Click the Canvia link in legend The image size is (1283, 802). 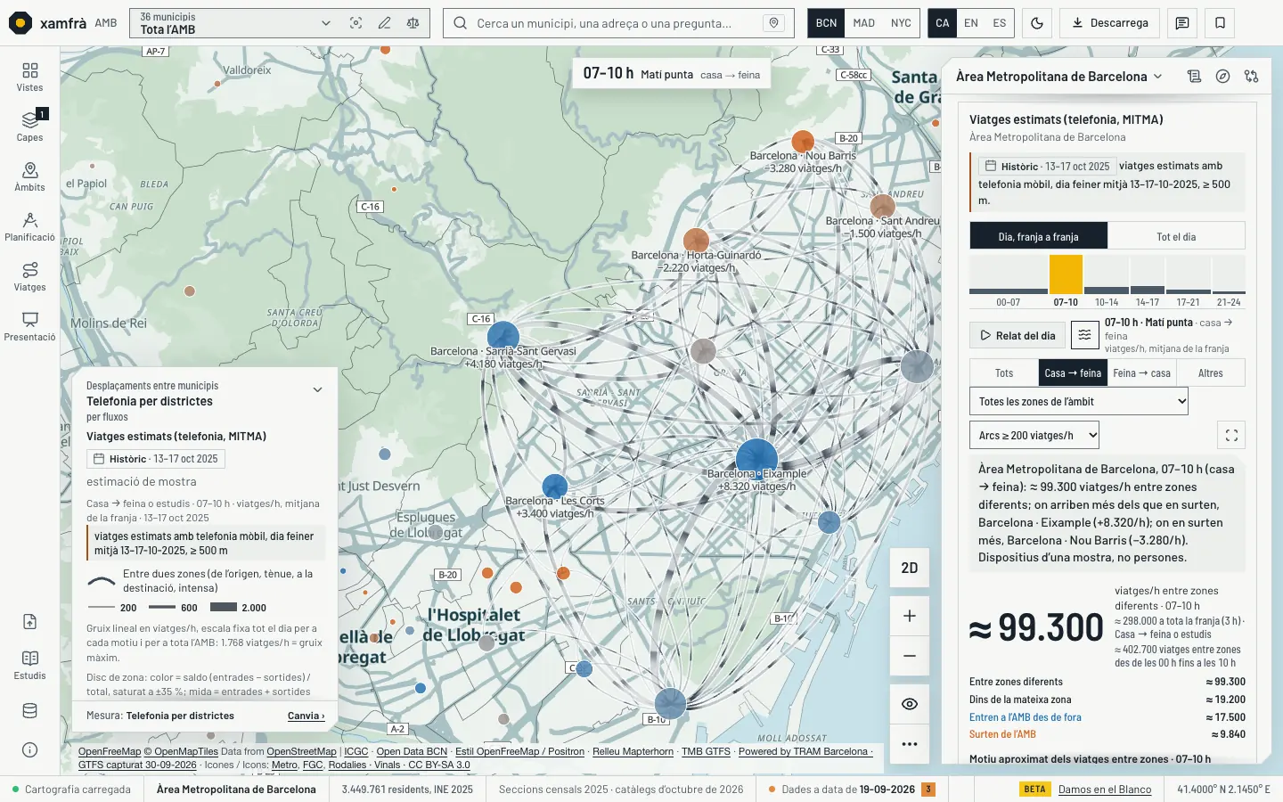point(306,716)
